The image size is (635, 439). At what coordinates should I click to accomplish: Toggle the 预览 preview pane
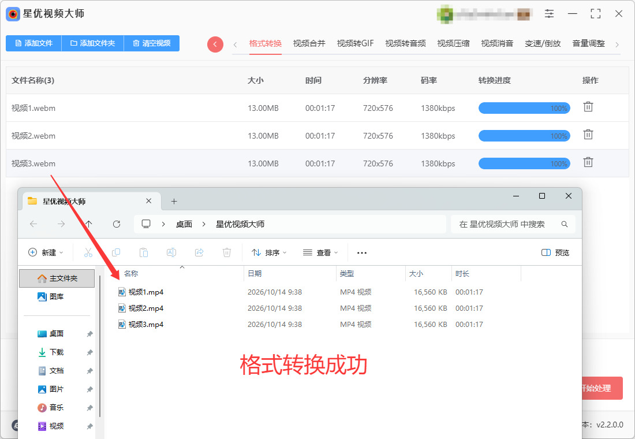click(555, 252)
